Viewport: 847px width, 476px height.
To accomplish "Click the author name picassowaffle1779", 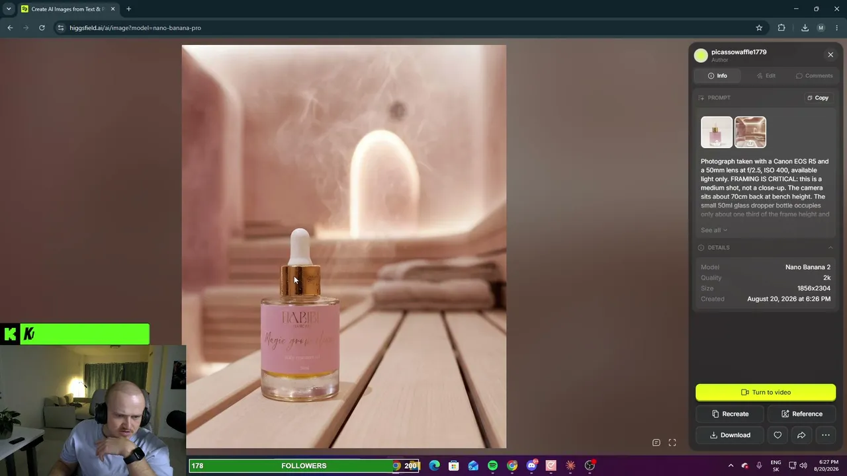I will (738, 52).
